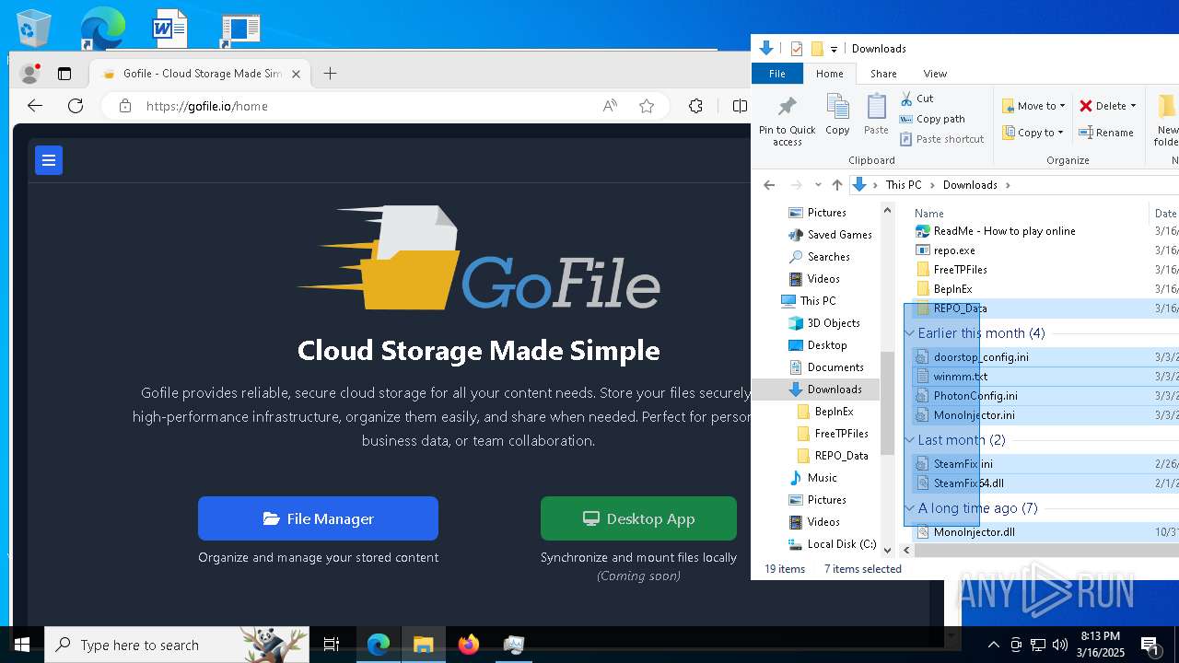Click Cut in Clipboard group
1179x663 pixels.
(x=916, y=99)
